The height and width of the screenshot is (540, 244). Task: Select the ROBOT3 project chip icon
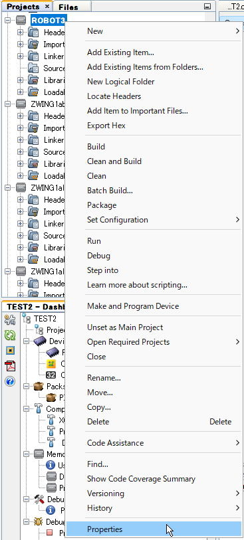click(x=21, y=20)
